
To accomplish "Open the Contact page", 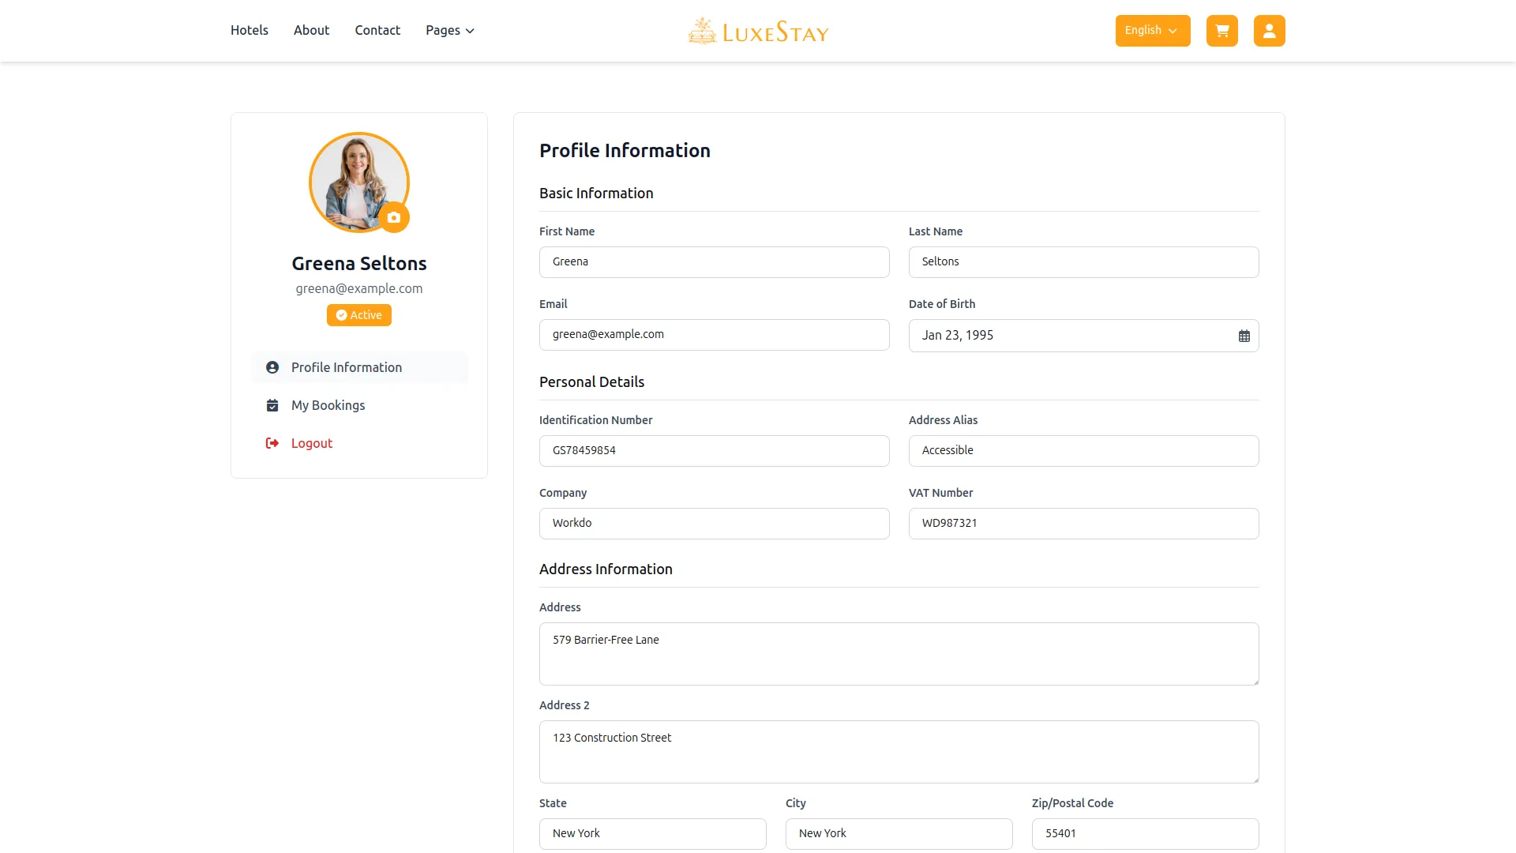I will point(377,30).
